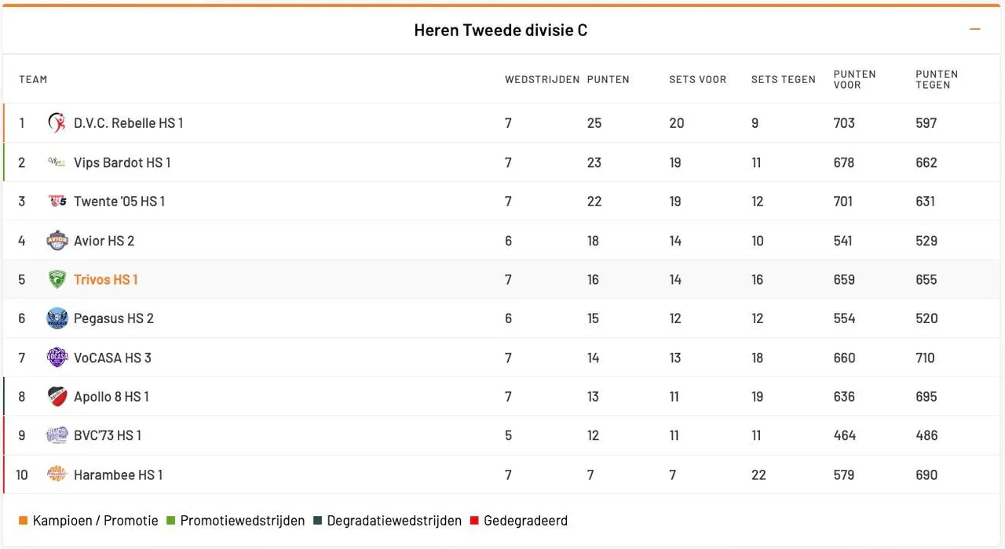Open the D.V.C. Rebelle HS 1 link
1005x549 pixels.
(128, 123)
